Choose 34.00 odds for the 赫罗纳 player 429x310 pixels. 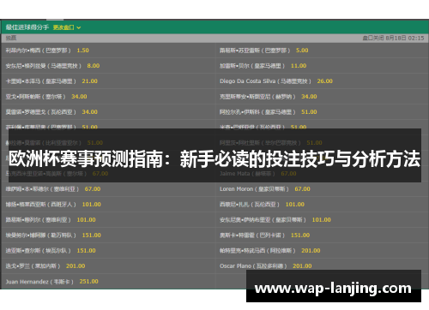coord(309,97)
